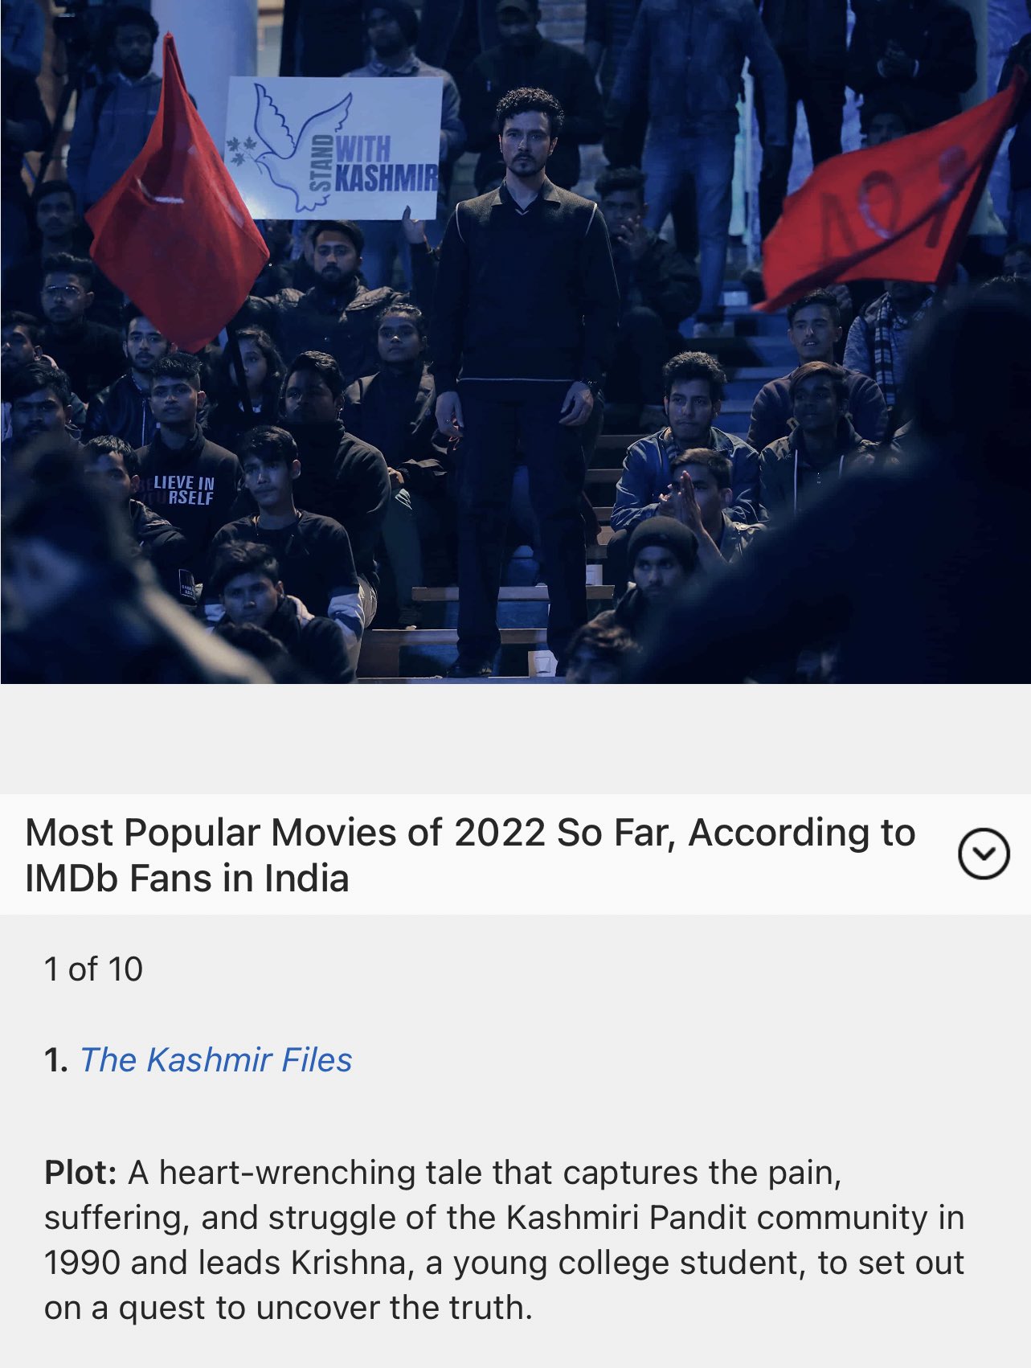Expand the gallery title chevron icon
The width and height of the screenshot is (1031, 1368).
click(x=984, y=854)
